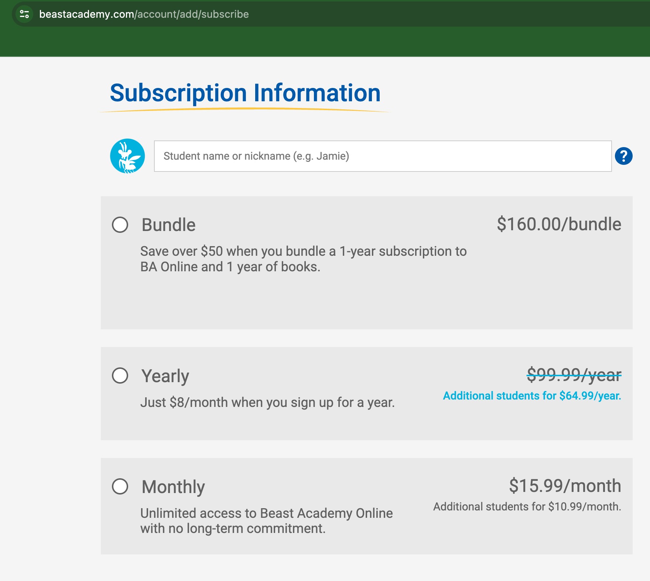Click the beastacademy.com URL in address bar
Image resolution: width=650 pixels, height=581 pixels.
[144, 14]
